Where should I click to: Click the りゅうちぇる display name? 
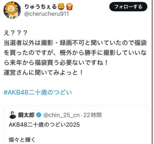pyautogui.click(x=40, y=7)
